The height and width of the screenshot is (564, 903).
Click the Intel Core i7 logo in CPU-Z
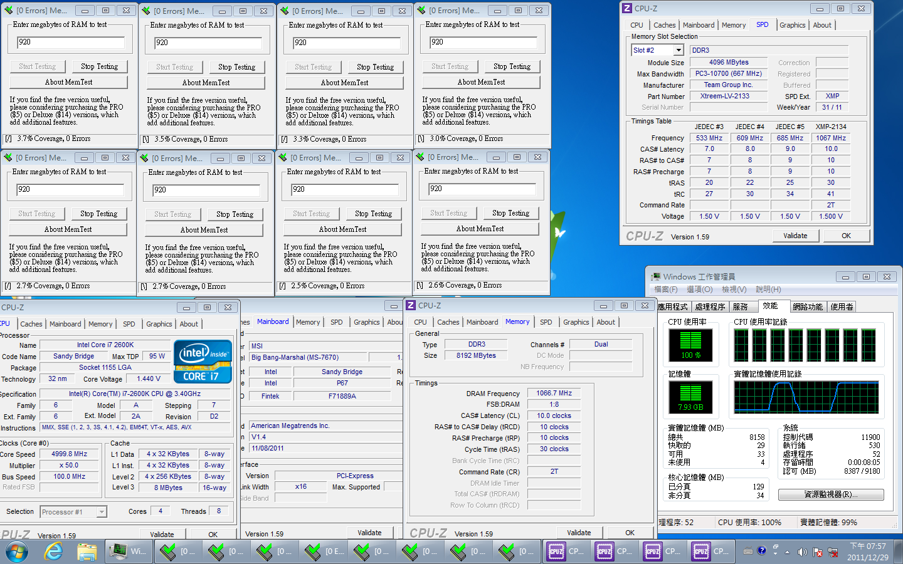204,361
